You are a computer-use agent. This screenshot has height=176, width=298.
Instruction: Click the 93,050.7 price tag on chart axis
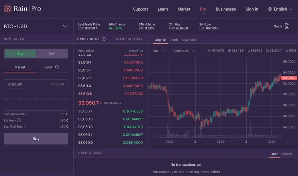(x=289, y=78)
